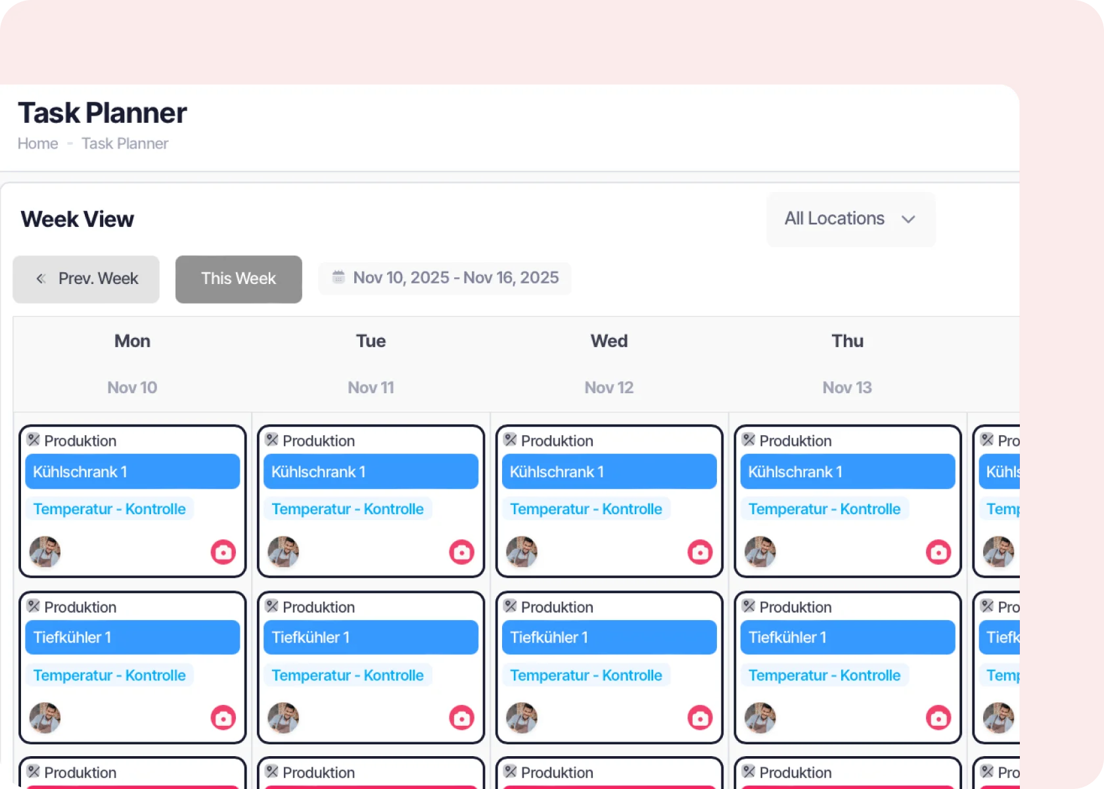Open Thursday Kühlschrank 1 task
The image size is (1104, 789).
point(848,471)
